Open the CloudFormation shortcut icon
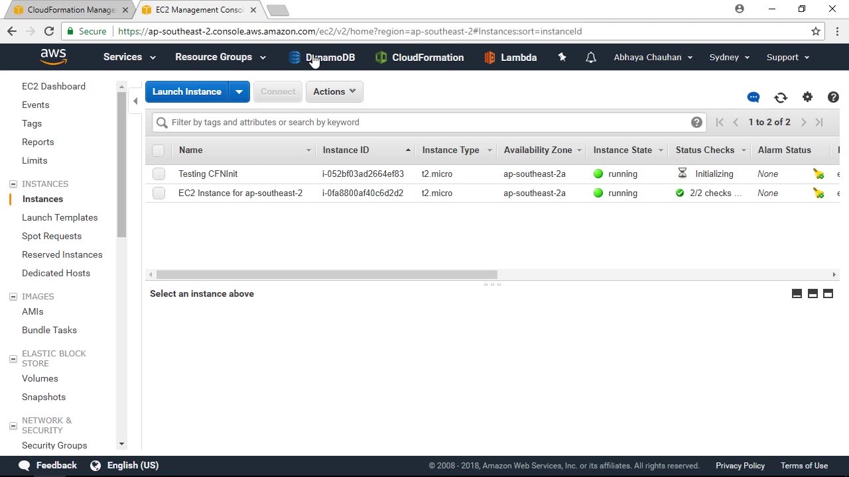The height and width of the screenshot is (477, 849). [x=381, y=58]
